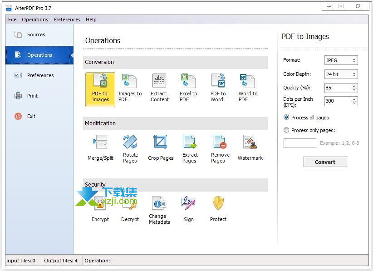Image resolution: width=373 pixels, height=271 pixels.
Task: Click the Modification section header
Action: point(175,123)
